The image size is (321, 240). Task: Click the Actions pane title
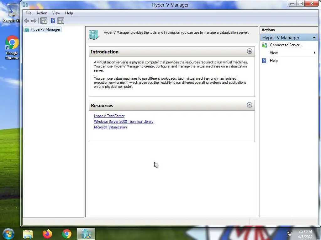coord(268,30)
